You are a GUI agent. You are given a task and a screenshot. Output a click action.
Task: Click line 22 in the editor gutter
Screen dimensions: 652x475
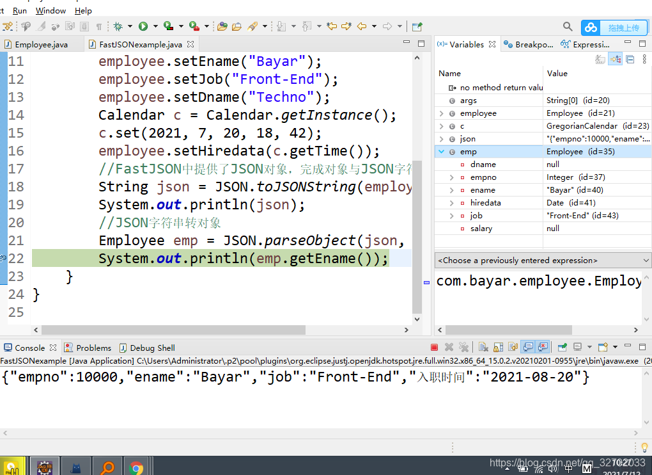pyautogui.click(x=16, y=259)
